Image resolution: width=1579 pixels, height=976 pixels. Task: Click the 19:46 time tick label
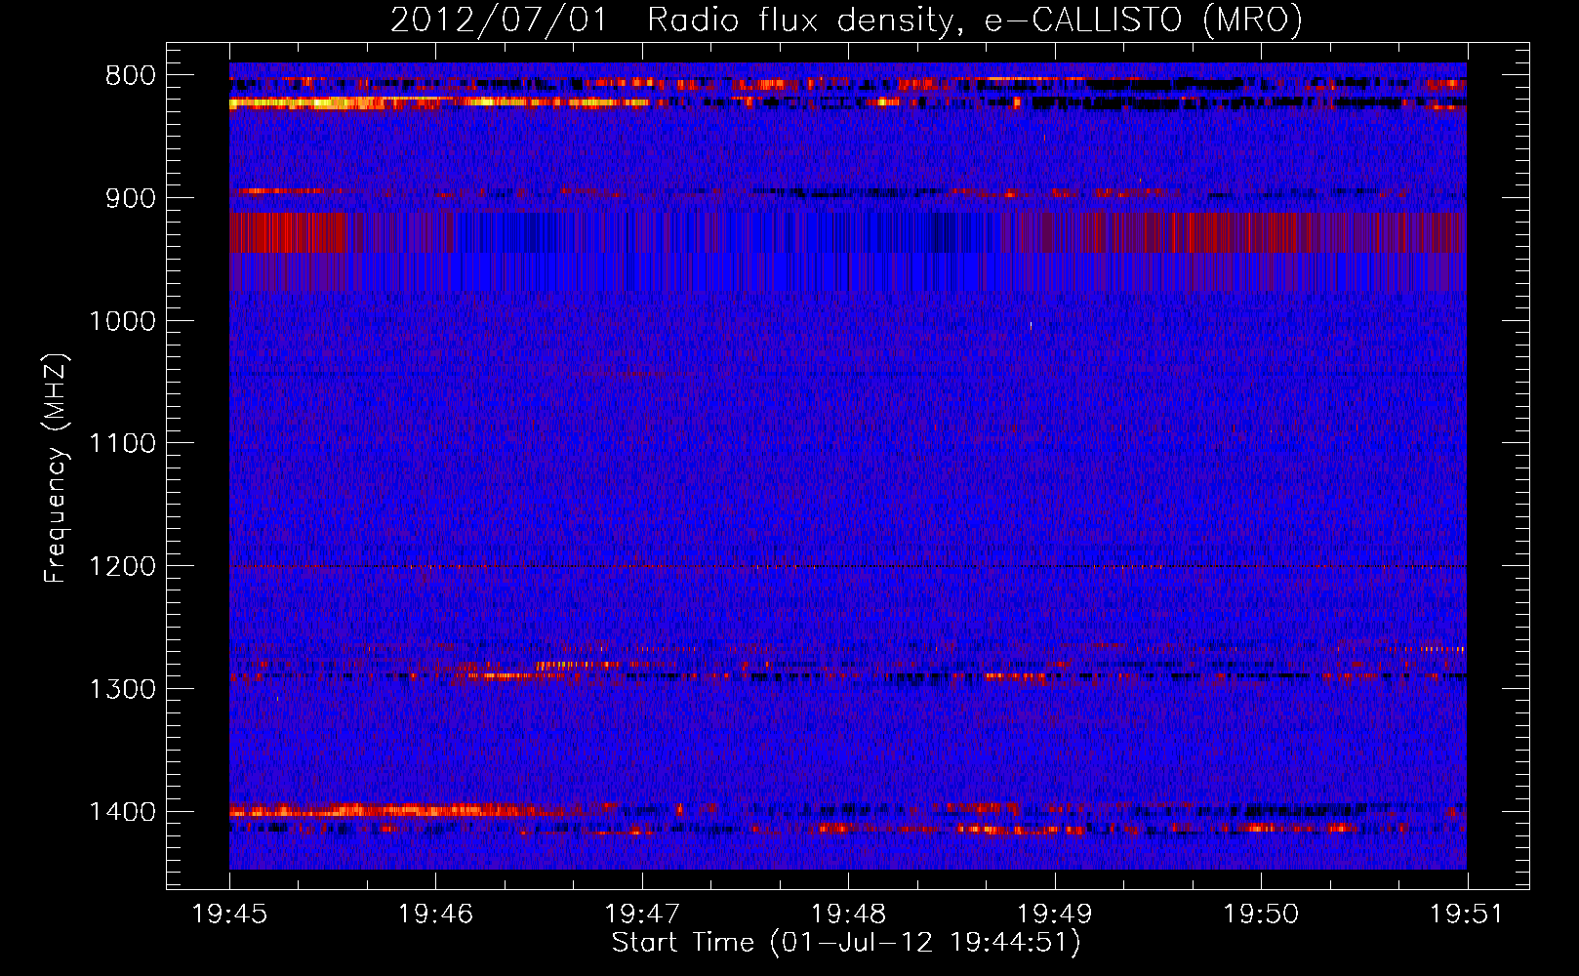coord(435,914)
